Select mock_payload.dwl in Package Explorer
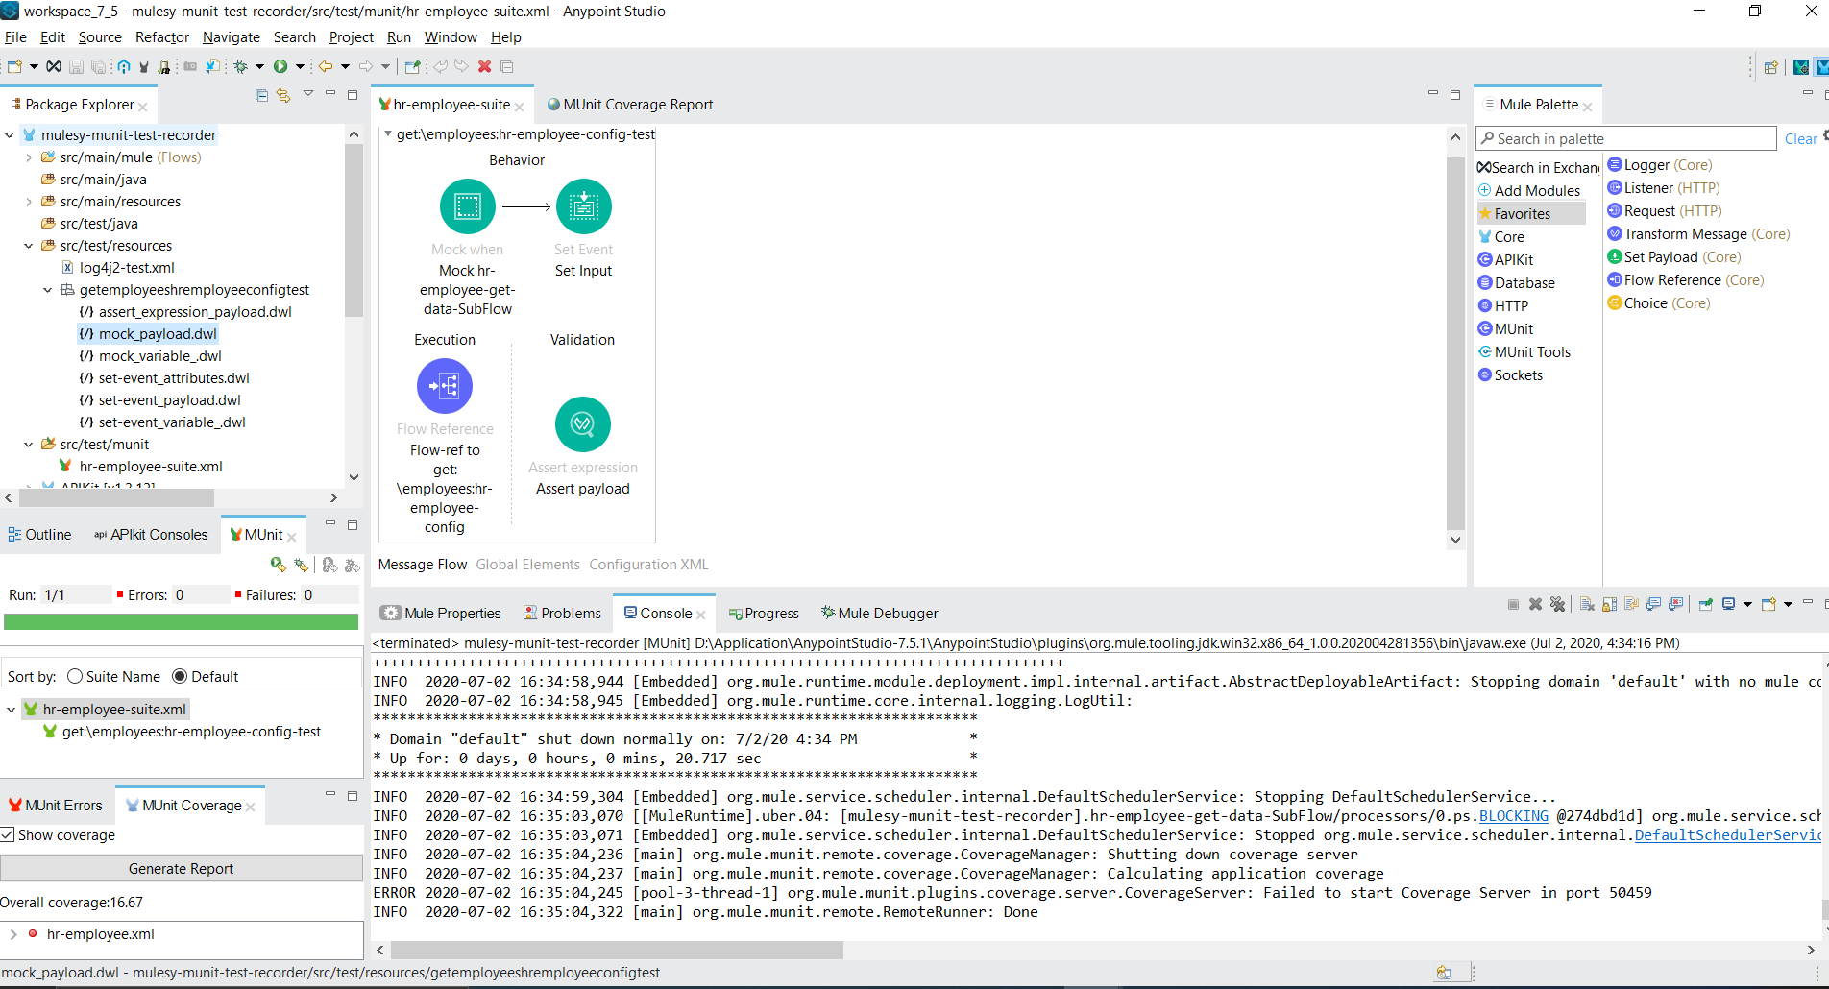The image size is (1829, 989). pyautogui.click(x=148, y=334)
